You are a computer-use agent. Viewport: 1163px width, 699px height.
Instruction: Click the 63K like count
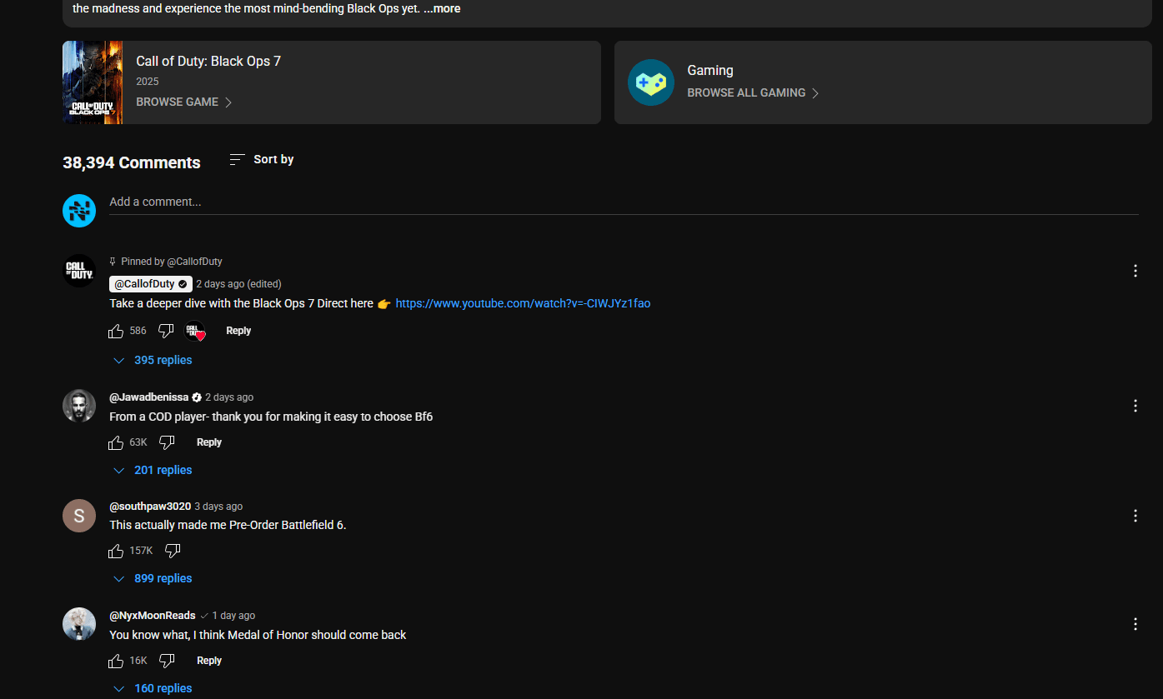tap(138, 442)
